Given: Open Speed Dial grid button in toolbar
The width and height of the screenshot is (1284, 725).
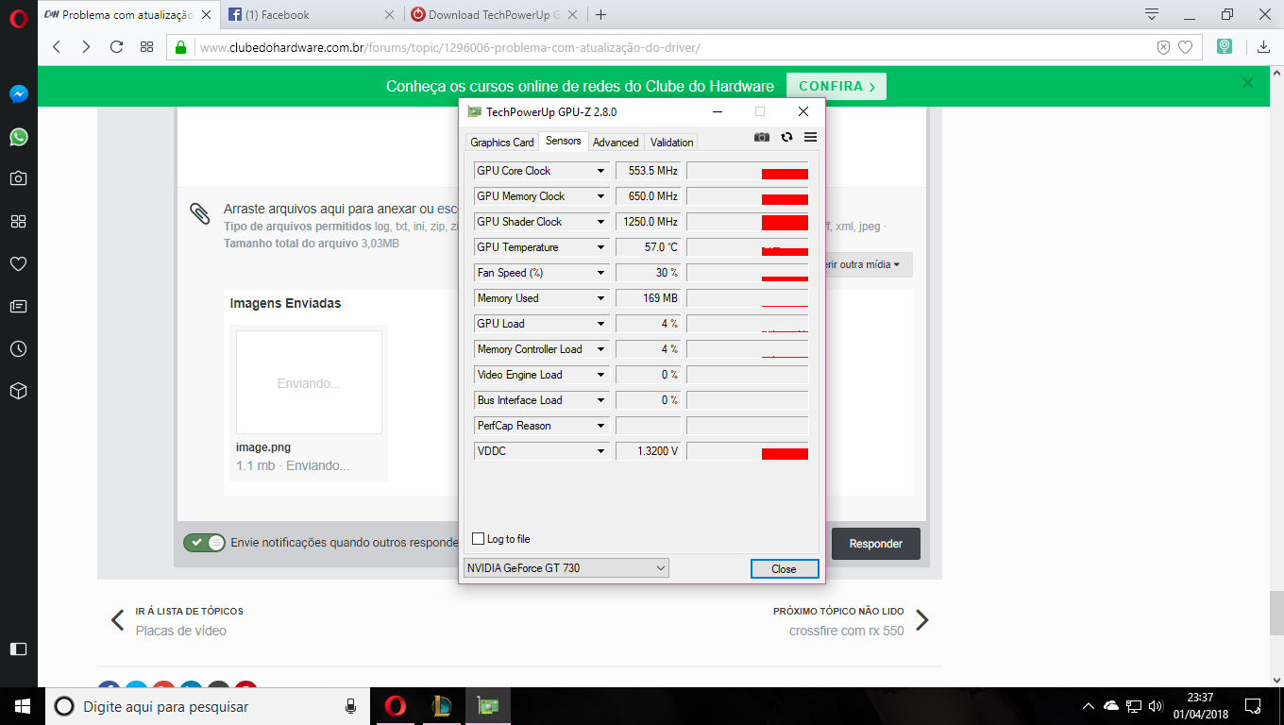Looking at the screenshot, I should (146, 46).
